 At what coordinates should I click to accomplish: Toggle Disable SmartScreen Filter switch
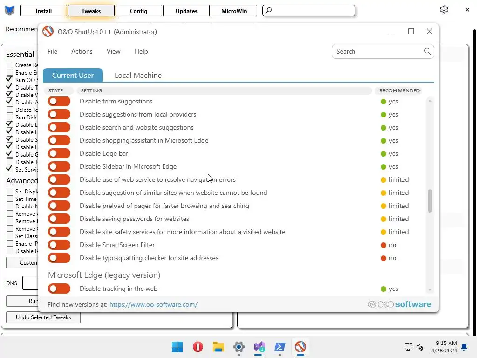59,245
